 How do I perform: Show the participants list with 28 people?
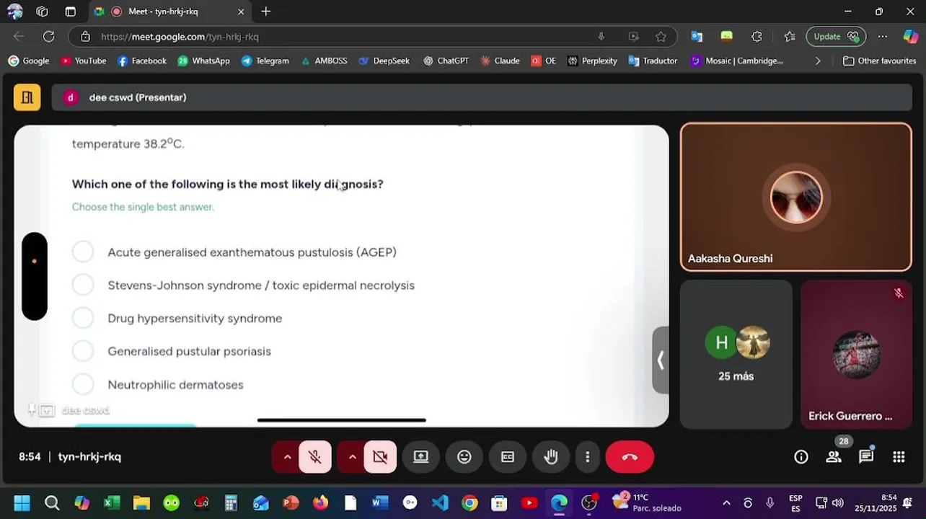point(834,457)
